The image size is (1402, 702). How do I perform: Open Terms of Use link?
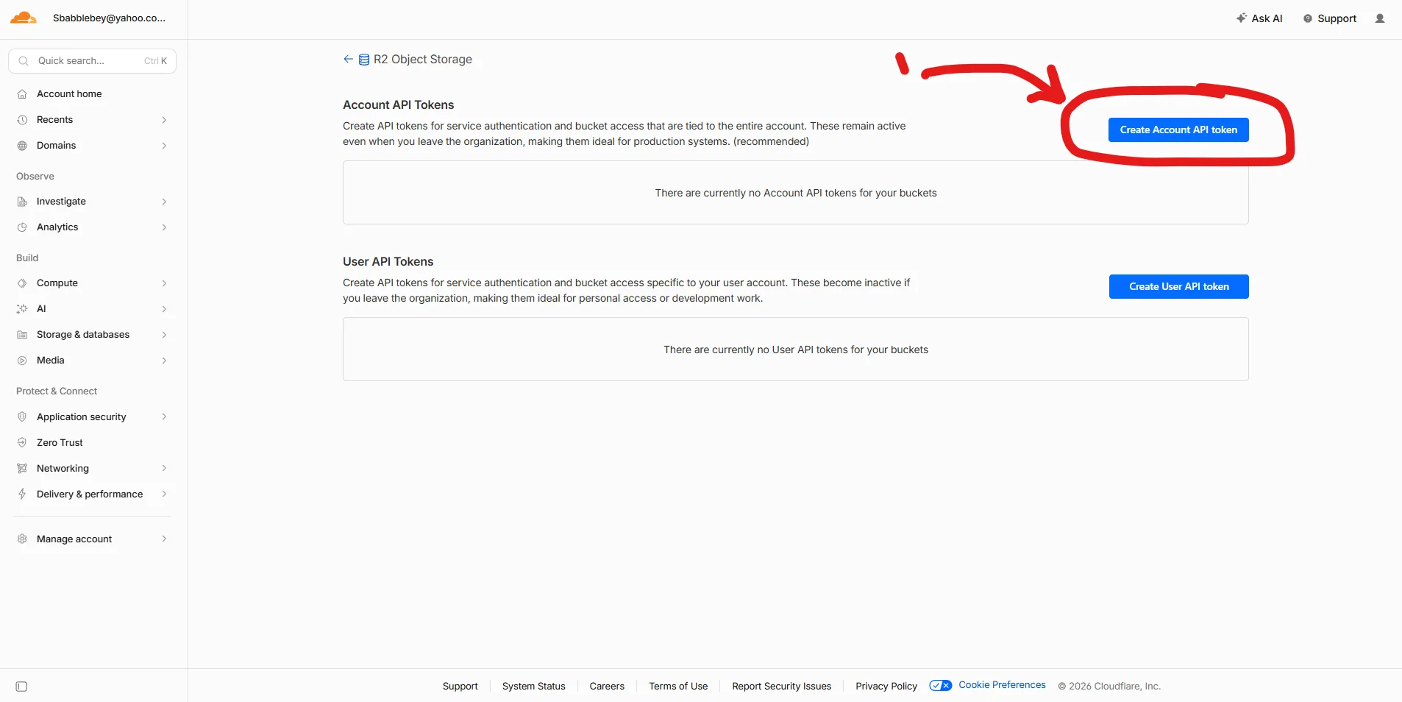678,686
